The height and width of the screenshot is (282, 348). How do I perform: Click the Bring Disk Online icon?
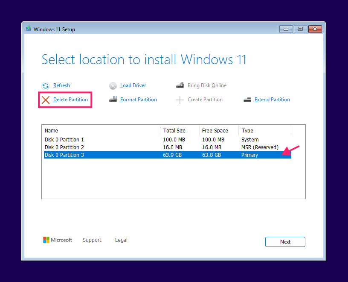(180, 85)
